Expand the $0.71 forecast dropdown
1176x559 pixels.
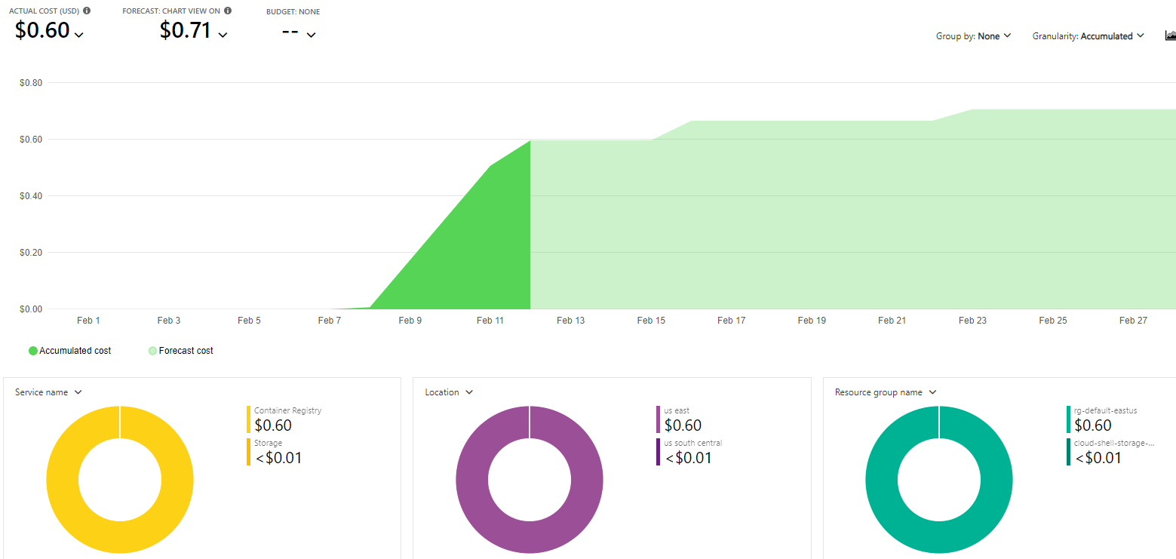click(223, 34)
